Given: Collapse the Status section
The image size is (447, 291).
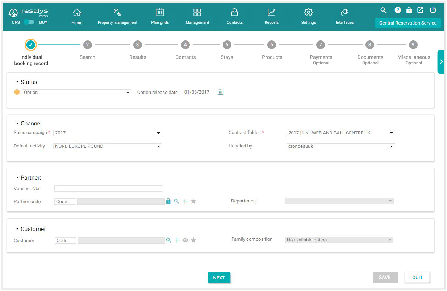Looking at the screenshot, I should (17, 82).
